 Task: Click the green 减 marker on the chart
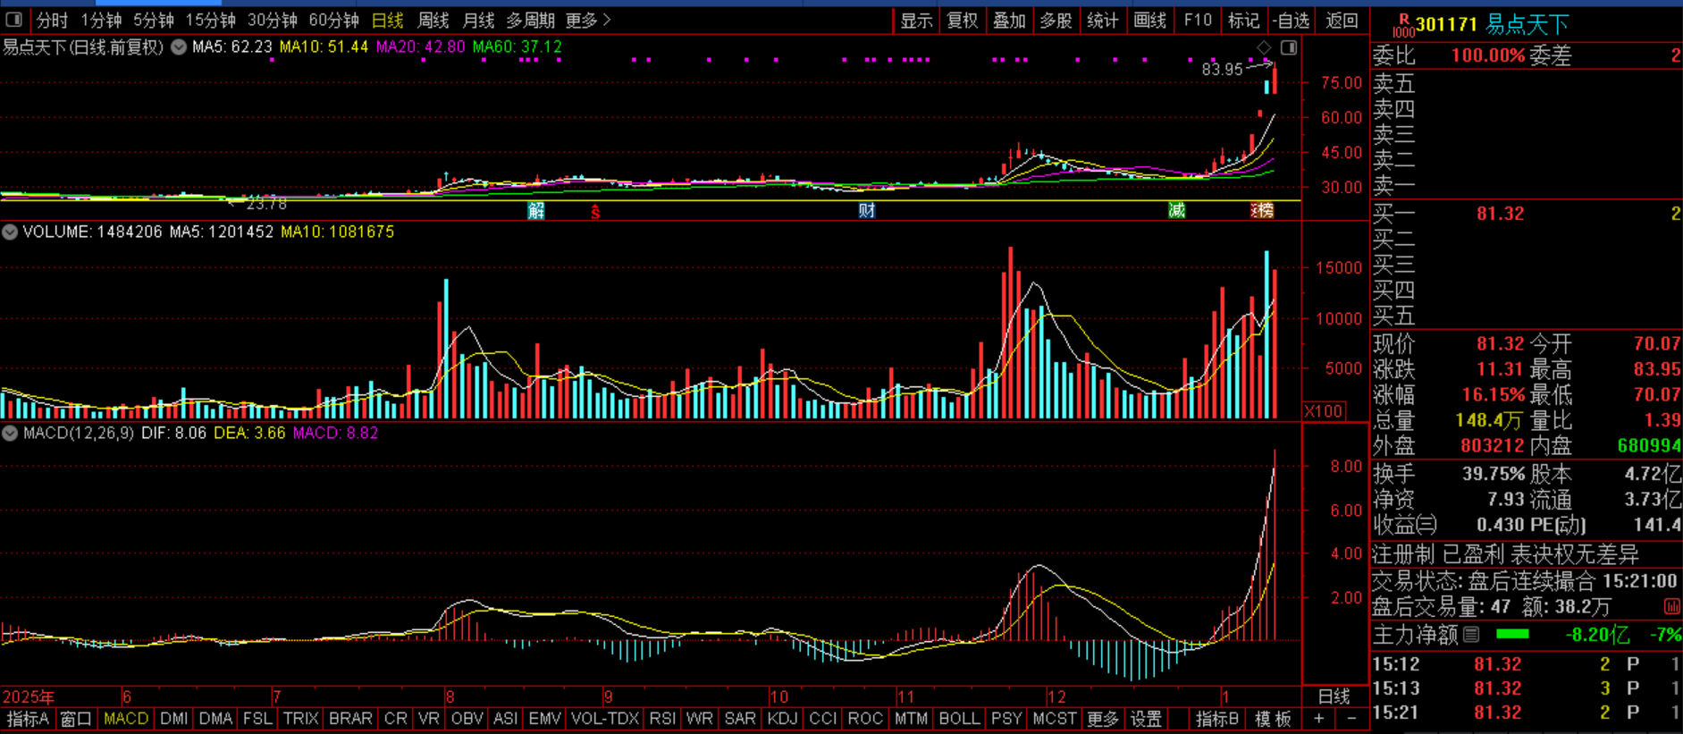1177,210
